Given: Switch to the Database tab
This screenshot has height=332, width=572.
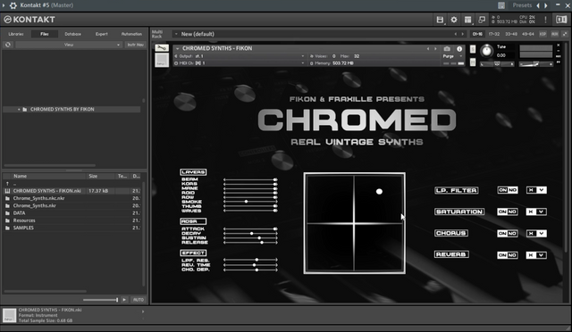Looking at the screenshot, I should click(x=72, y=34).
